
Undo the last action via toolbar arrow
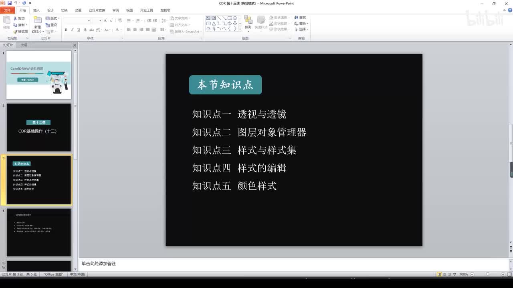click(15, 3)
